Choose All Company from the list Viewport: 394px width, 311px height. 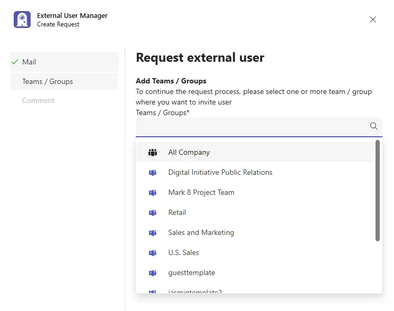(255, 152)
